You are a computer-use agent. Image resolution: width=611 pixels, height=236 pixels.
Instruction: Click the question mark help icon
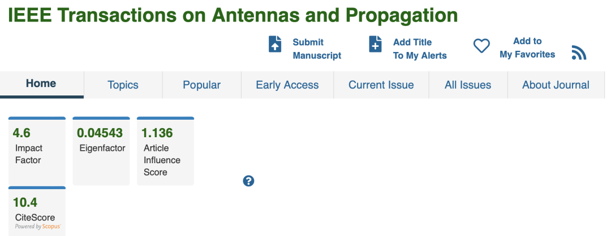(x=248, y=181)
